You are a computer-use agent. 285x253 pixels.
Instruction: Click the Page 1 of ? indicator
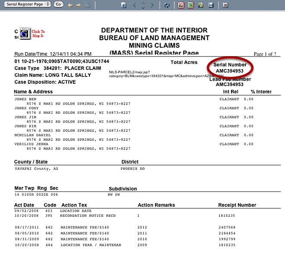pos(265,54)
